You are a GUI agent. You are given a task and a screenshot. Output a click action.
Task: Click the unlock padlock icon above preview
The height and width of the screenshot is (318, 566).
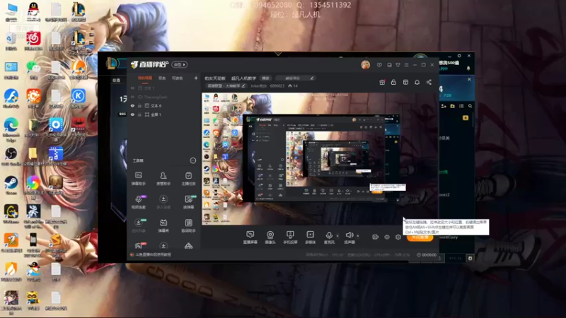pyautogui.click(x=393, y=82)
